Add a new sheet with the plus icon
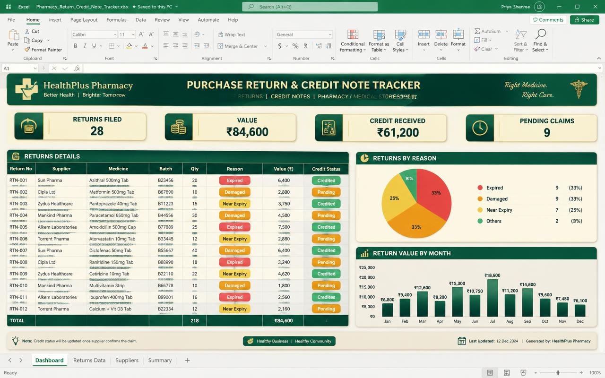The image size is (605, 378). click(187, 361)
